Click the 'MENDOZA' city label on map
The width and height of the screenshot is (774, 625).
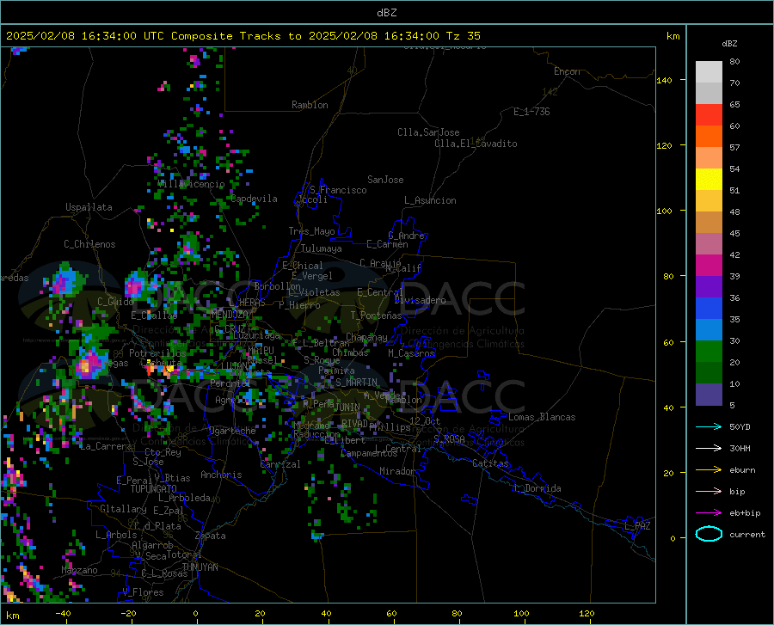tap(230, 314)
